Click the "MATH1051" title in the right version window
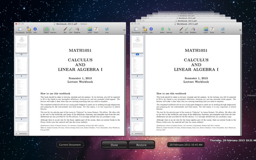This screenshot has height=160, width=256. pos(196,51)
